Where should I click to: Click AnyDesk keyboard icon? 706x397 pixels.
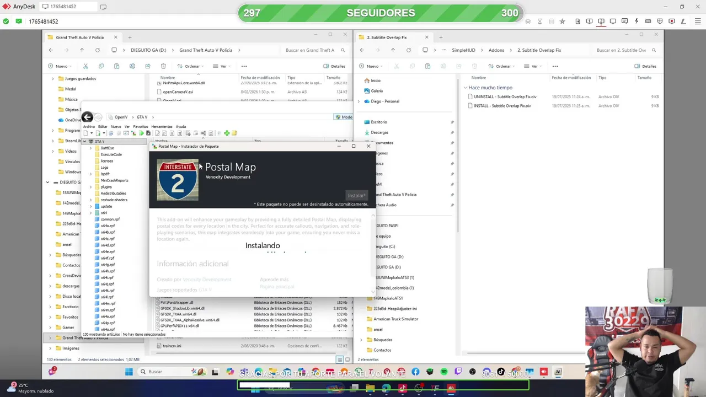tap(648, 22)
